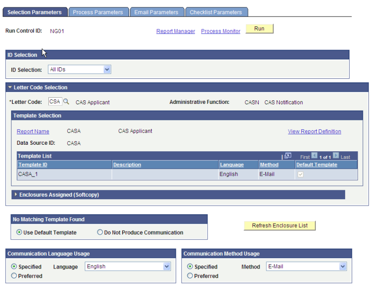Click the Letter Code input field
This screenshot has width=375, height=294.
pos(55,102)
